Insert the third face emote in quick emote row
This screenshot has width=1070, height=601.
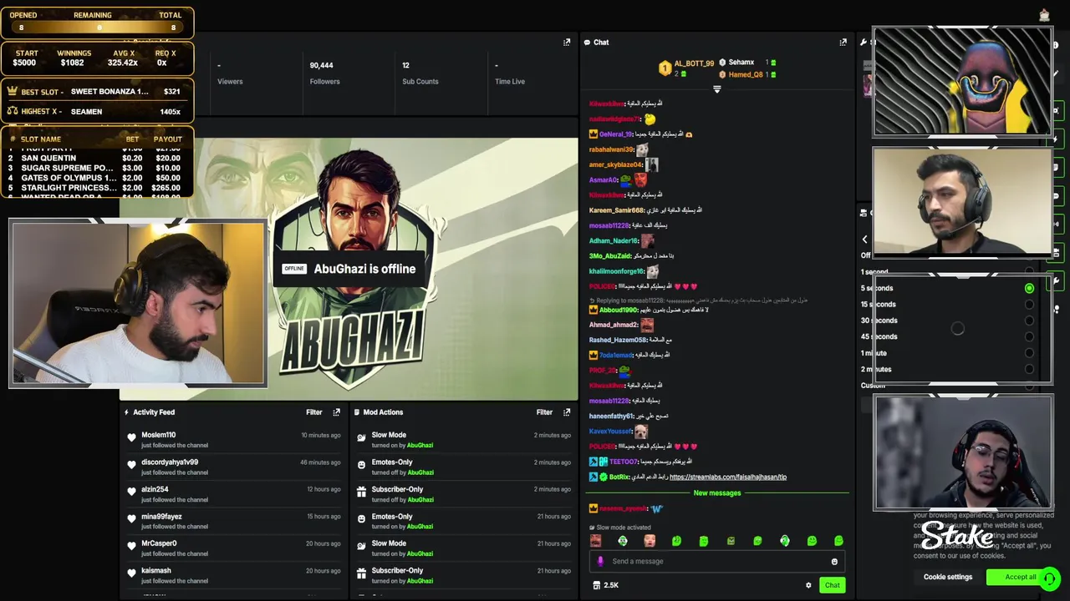[x=650, y=541]
